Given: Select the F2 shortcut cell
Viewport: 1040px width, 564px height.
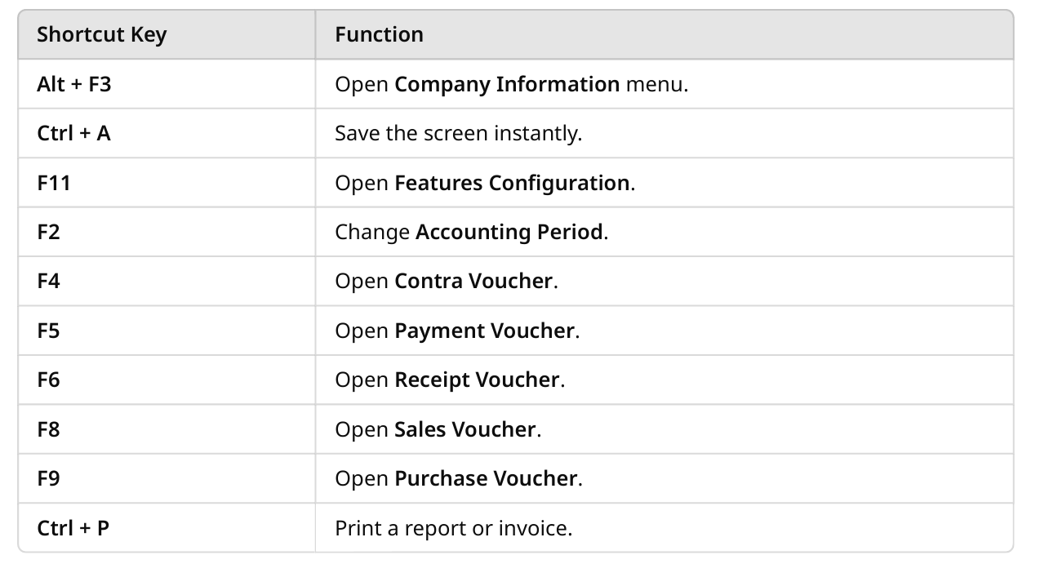Looking at the screenshot, I should [167, 232].
